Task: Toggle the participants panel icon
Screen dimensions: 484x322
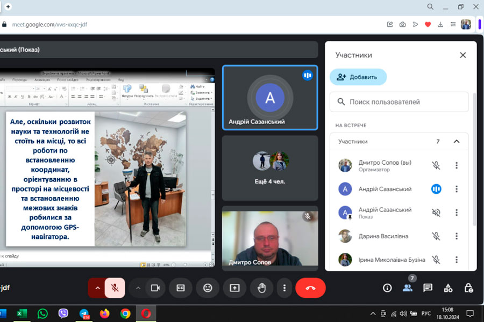Action: tap(408, 288)
